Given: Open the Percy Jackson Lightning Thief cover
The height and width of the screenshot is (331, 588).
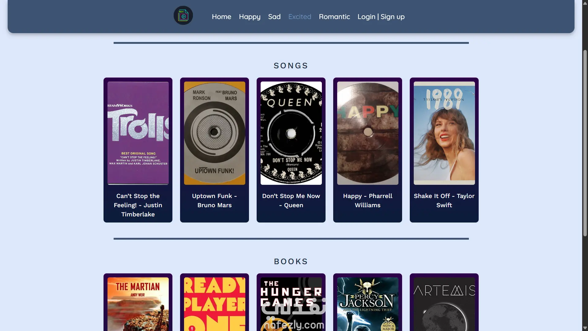Looking at the screenshot, I should pyautogui.click(x=367, y=304).
